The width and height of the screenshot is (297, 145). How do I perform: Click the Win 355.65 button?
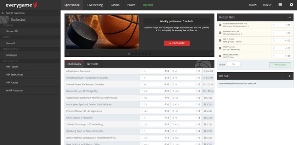point(280,65)
